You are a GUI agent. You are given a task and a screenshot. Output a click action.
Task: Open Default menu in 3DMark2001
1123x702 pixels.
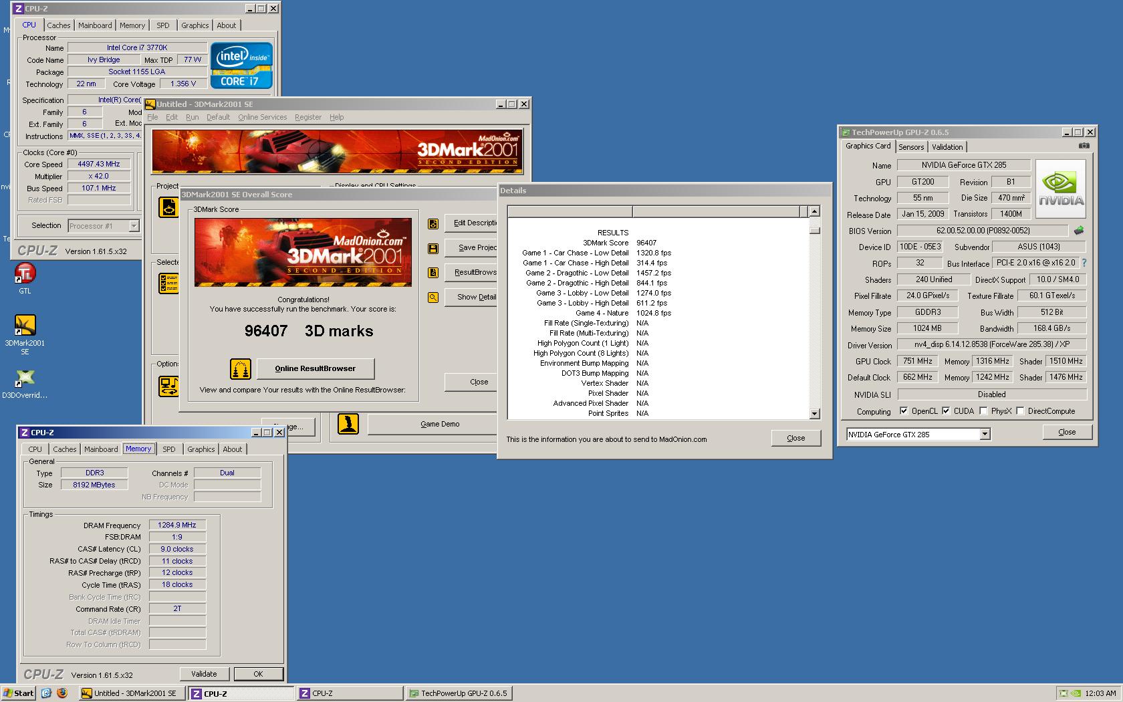[x=218, y=117]
